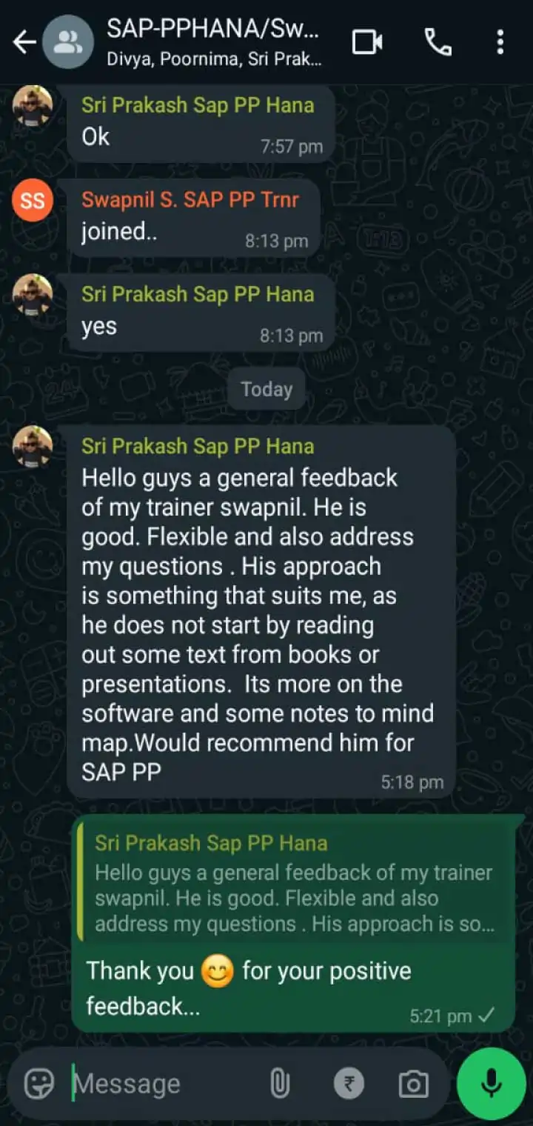Tap the orange SS profile avatar
Image resolution: width=533 pixels, height=1126 pixels.
pos(33,200)
